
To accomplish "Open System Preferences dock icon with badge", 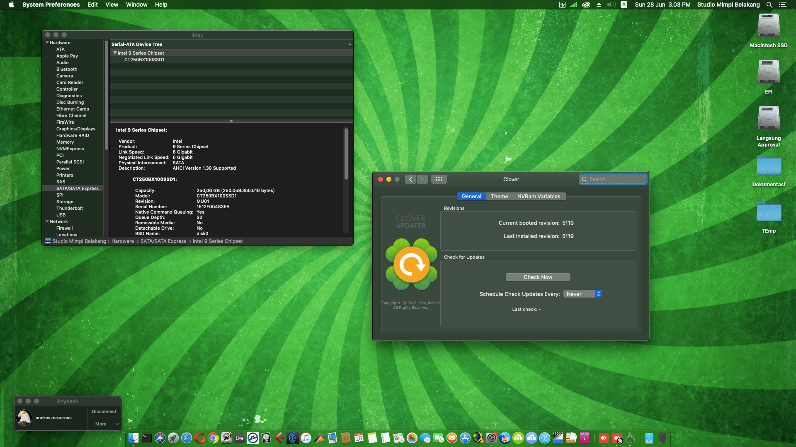I will click(x=492, y=438).
